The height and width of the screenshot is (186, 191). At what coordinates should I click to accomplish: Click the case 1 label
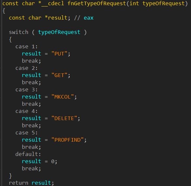click(26, 46)
